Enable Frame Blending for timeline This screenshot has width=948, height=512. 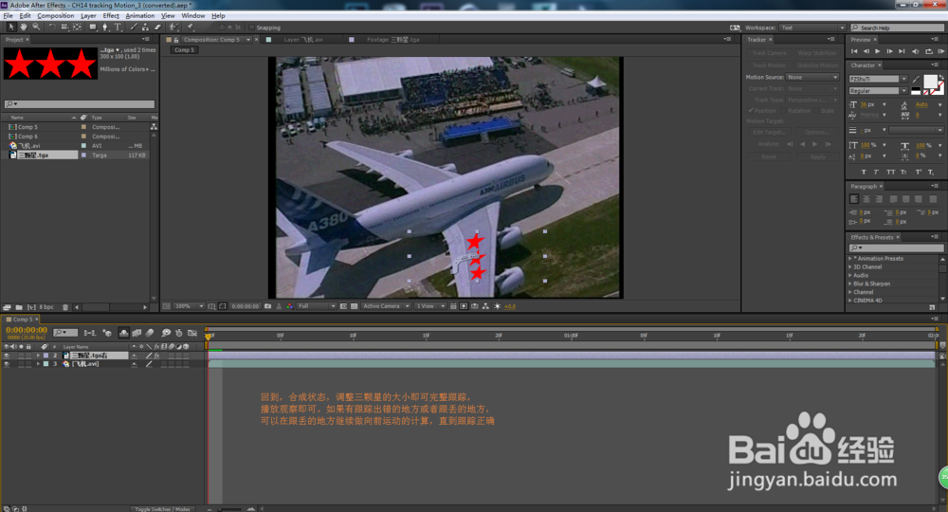(x=137, y=333)
